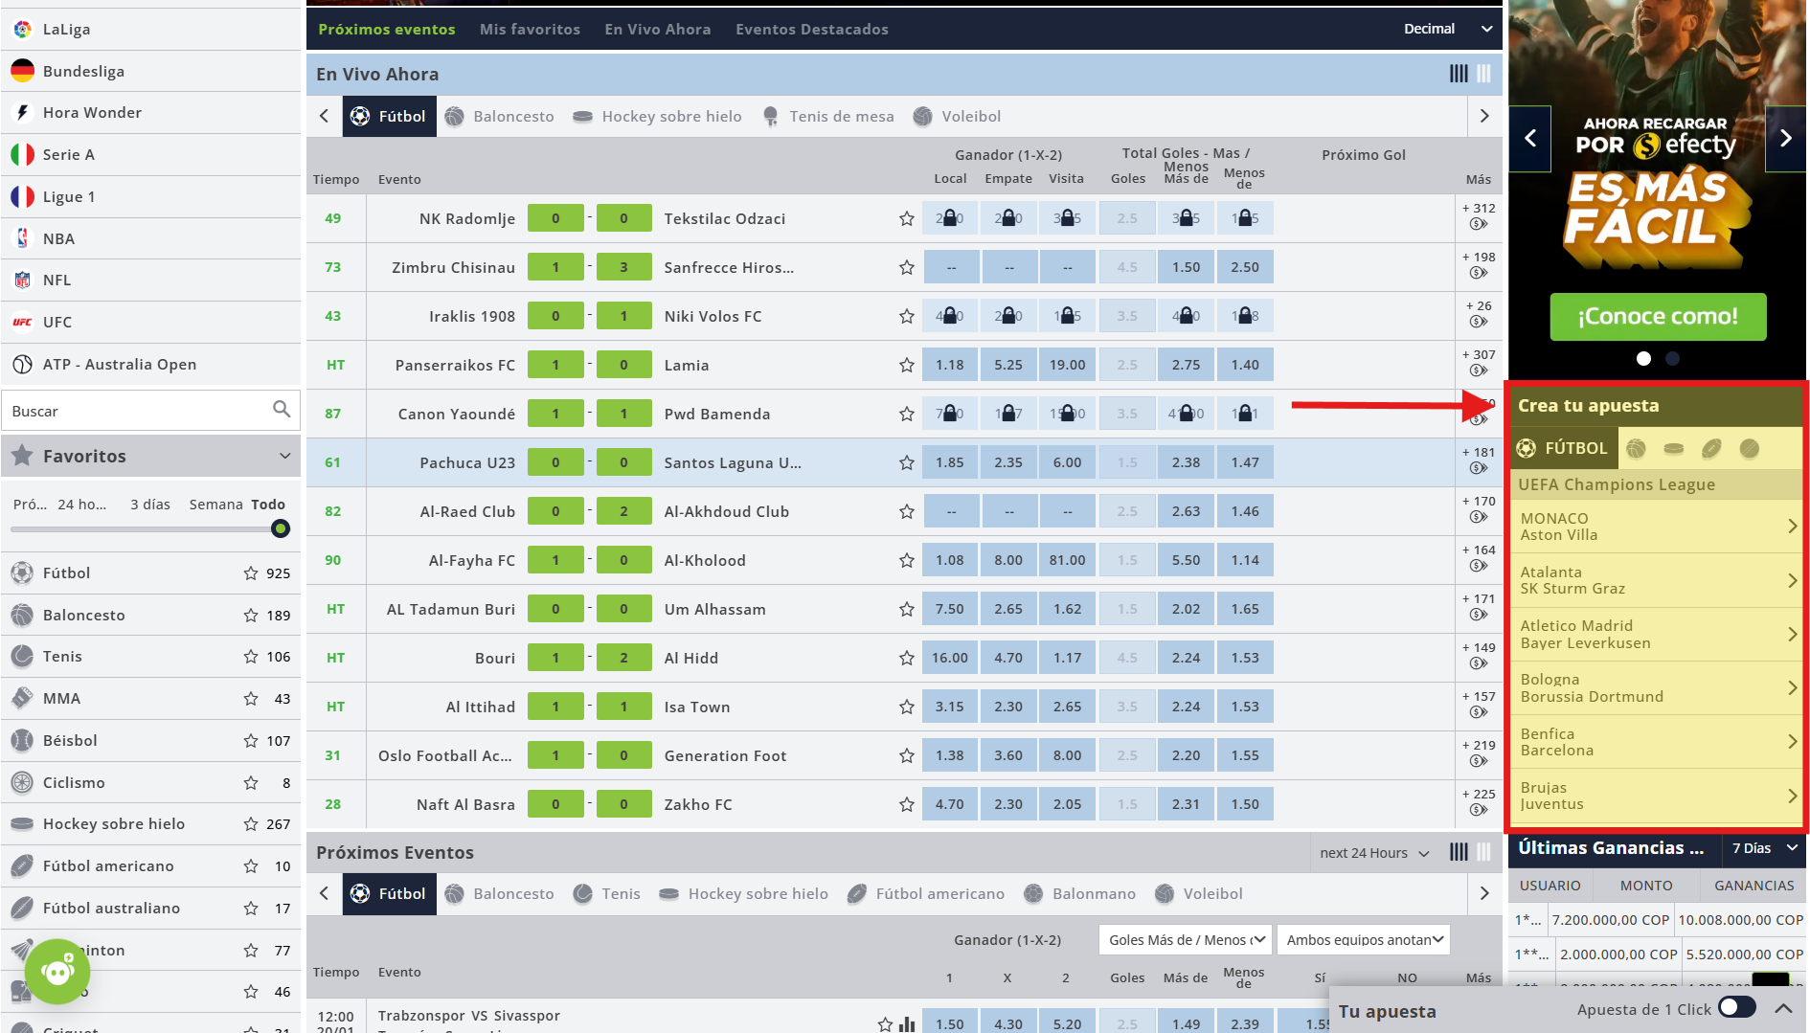
Task: Expand MONACO vs Aston Villa bet builder
Action: tap(1657, 527)
